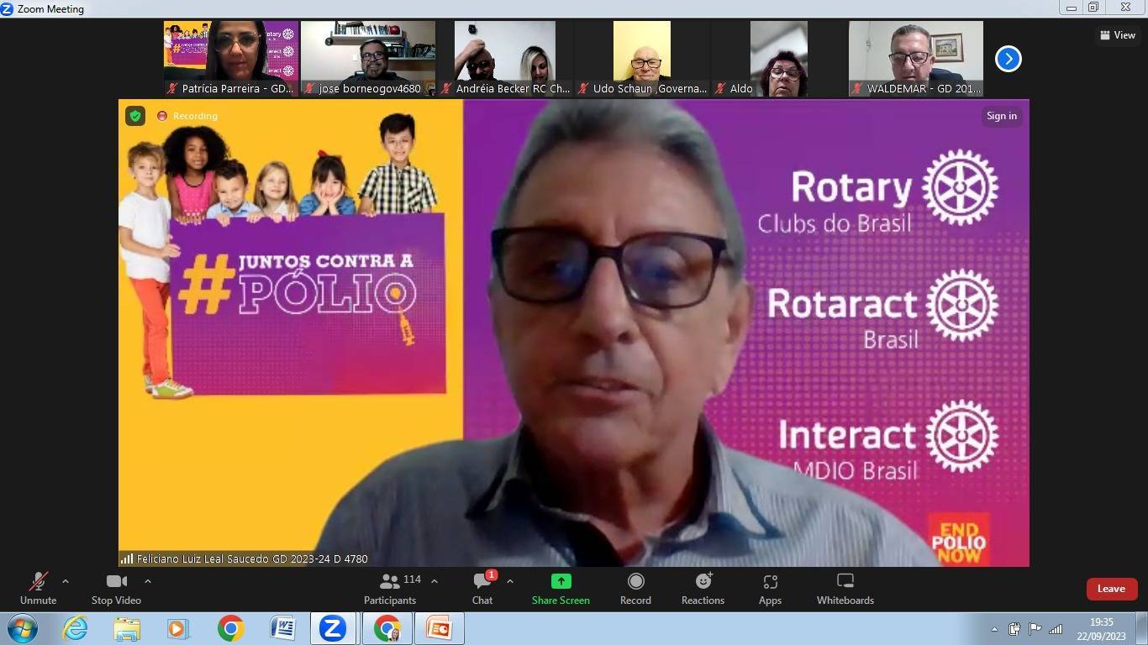Open the Chat panel
The height and width of the screenshot is (645, 1148).
(x=482, y=588)
